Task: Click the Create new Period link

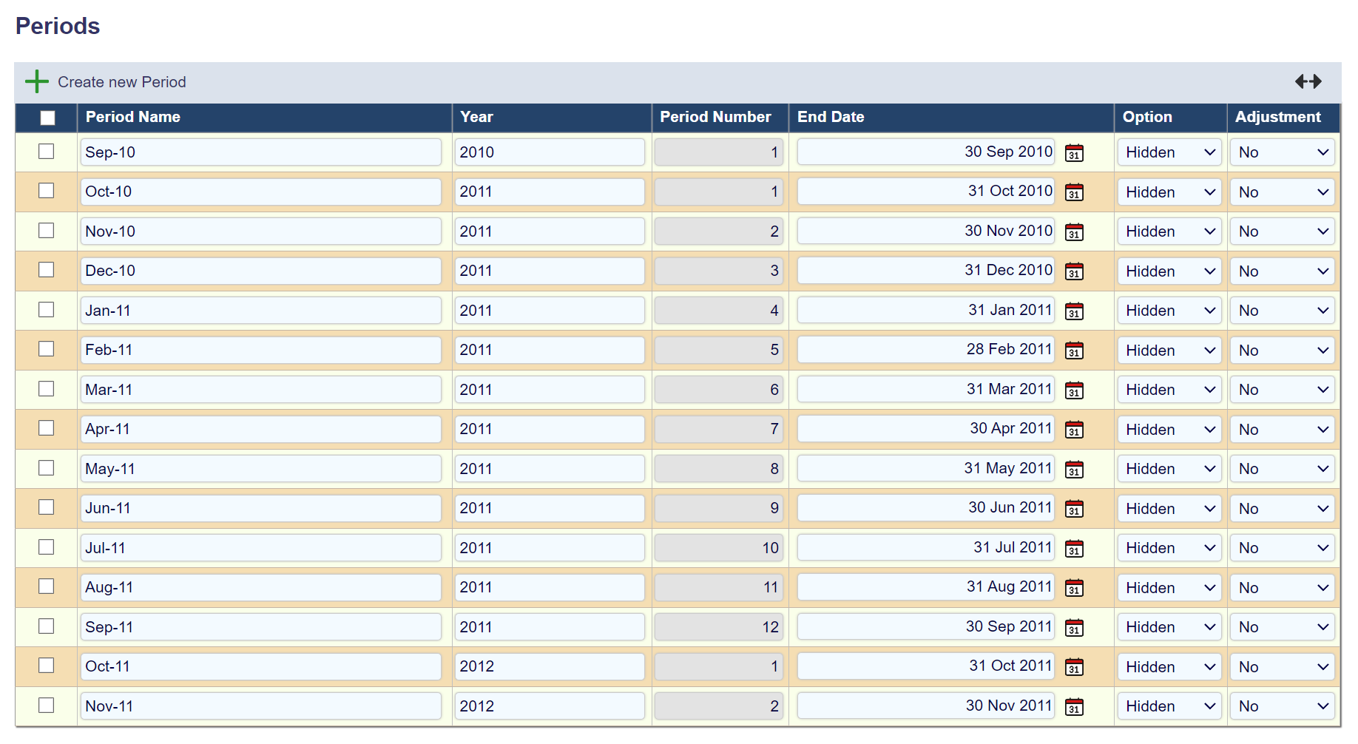Action: click(x=122, y=82)
